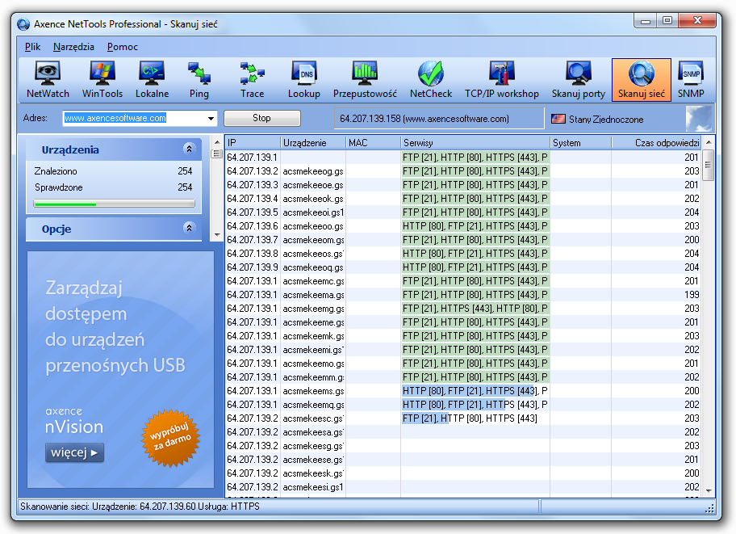Select row with device acsmekeeoq.gs

pyautogui.click(x=464, y=267)
